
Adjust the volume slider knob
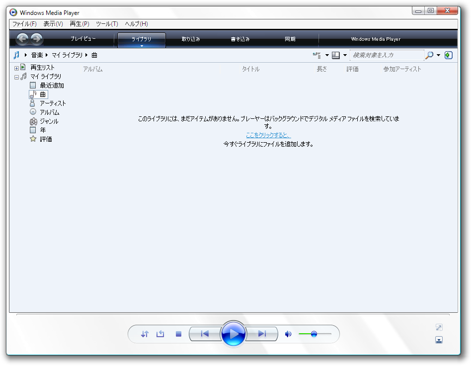314,334
